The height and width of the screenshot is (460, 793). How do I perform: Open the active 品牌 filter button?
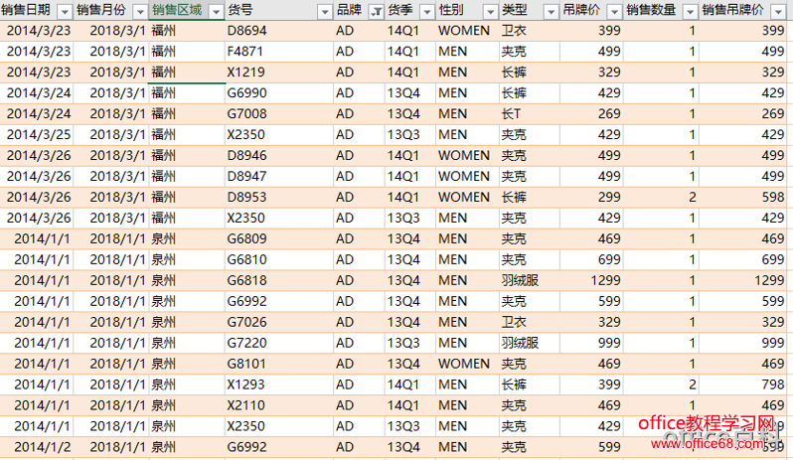point(376,11)
